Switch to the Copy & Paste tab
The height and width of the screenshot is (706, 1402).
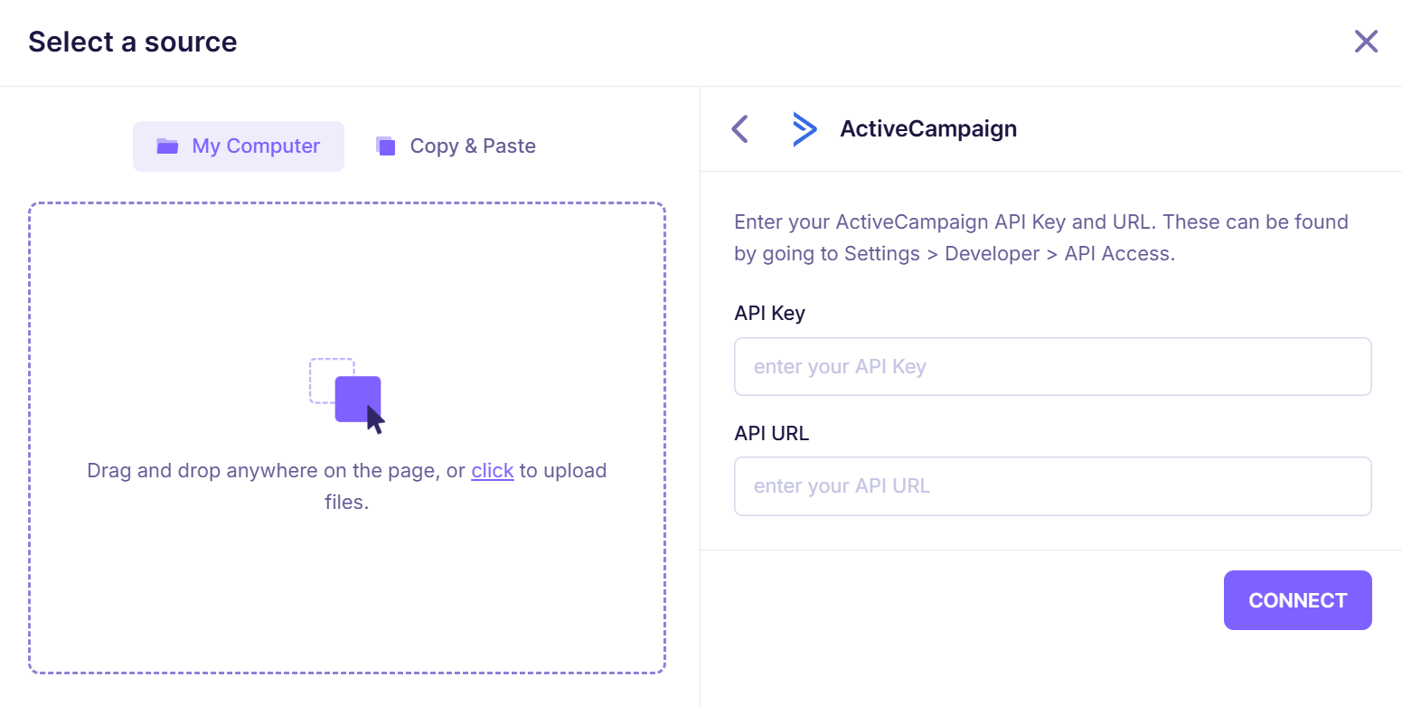coord(456,146)
